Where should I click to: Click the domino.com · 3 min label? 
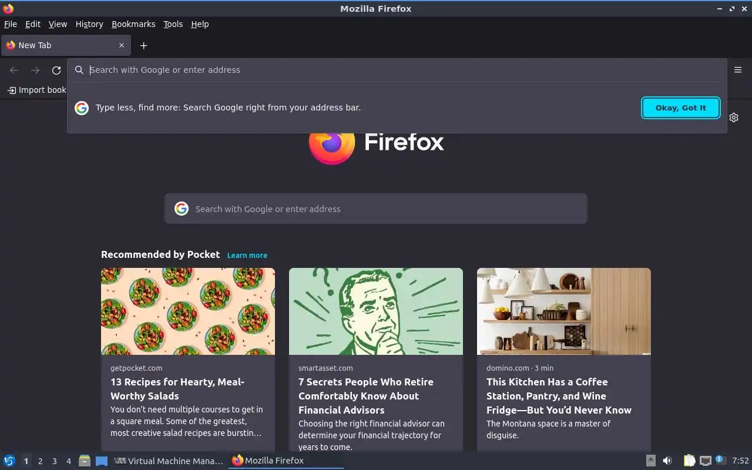coord(520,368)
